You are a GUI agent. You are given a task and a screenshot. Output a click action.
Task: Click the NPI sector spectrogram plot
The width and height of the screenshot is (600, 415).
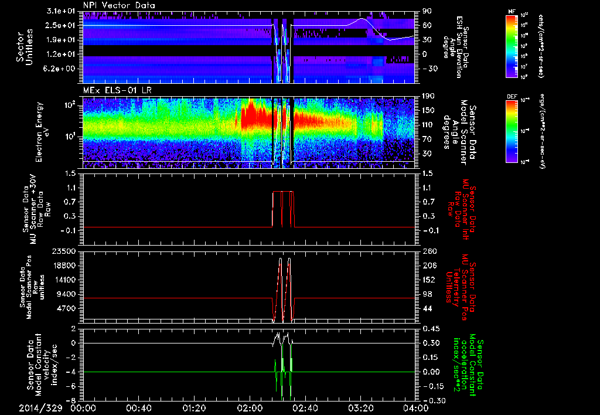pyautogui.click(x=248, y=47)
